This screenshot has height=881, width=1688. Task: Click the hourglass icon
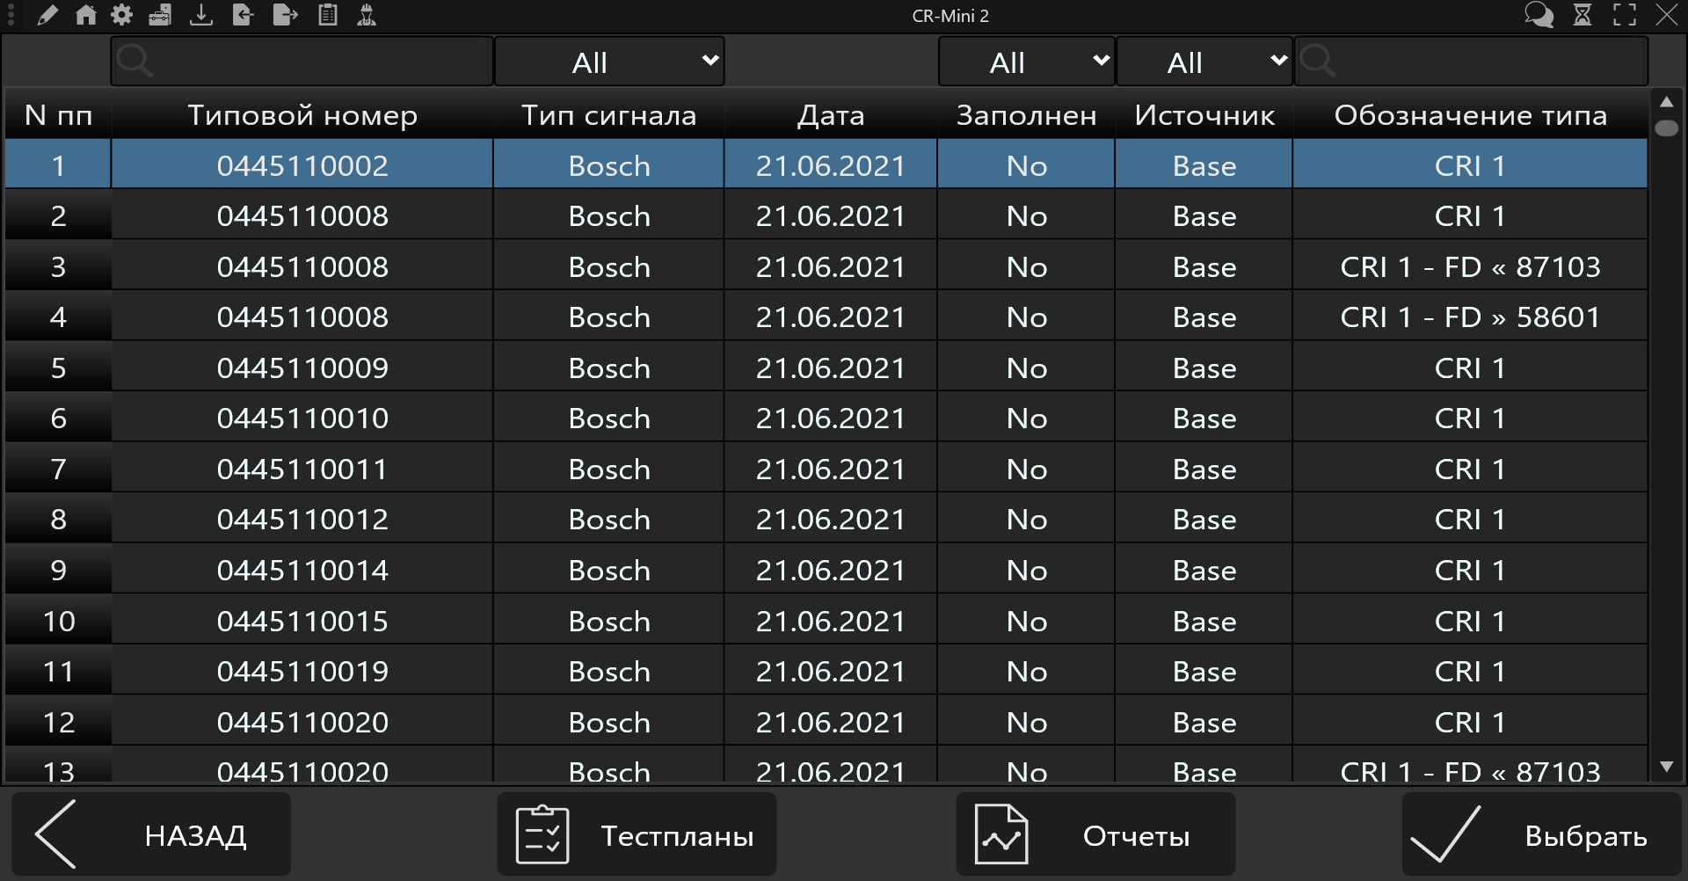1582,15
